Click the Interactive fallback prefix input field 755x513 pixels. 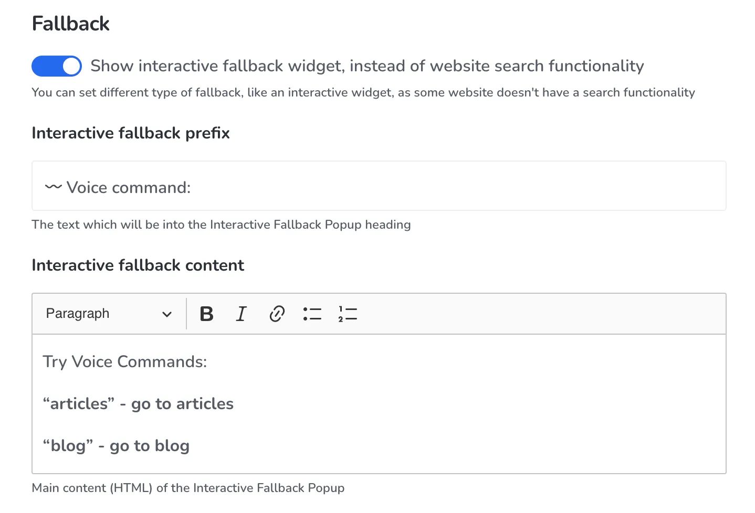click(x=379, y=186)
